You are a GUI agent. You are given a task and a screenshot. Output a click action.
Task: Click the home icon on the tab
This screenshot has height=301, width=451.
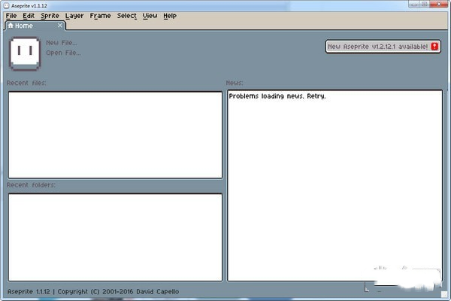(11, 26)
